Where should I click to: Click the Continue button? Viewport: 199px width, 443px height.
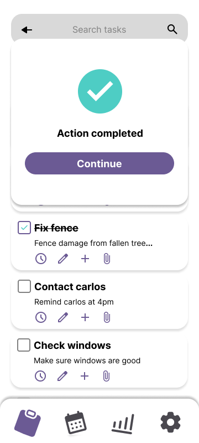[99, 163]
